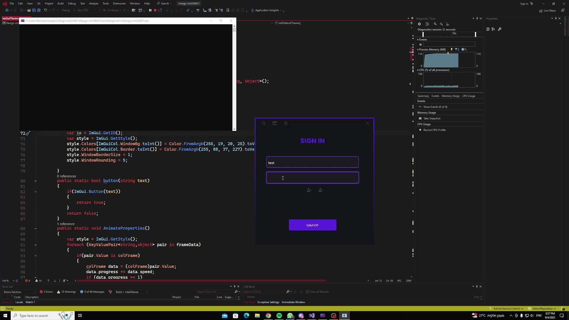Image resolution: width=569 pixels, height=320 pixels.
Task: Expand the Process Memory (MB) section
Action: click(418, 49)
